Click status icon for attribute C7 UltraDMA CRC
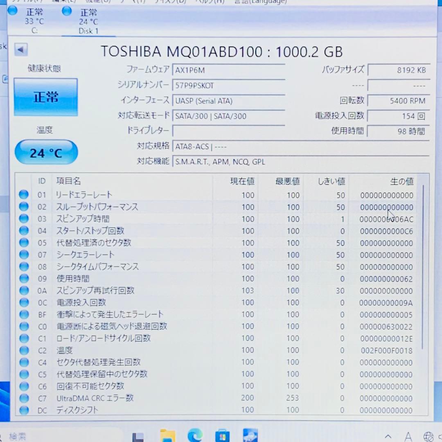442x442 pixels. pyautogui.click(x=24, y=398)
